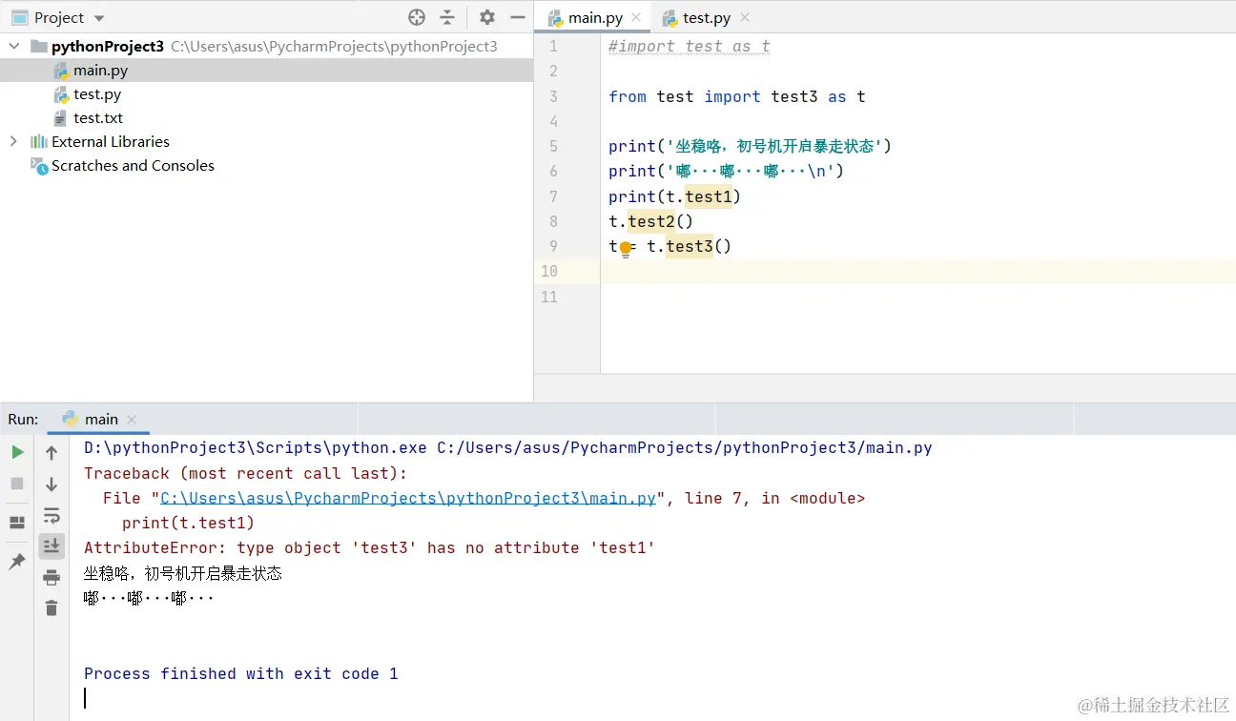Select test.py in project tree
The height and width of the screenshot is (721, 1236).
[97, 94]
